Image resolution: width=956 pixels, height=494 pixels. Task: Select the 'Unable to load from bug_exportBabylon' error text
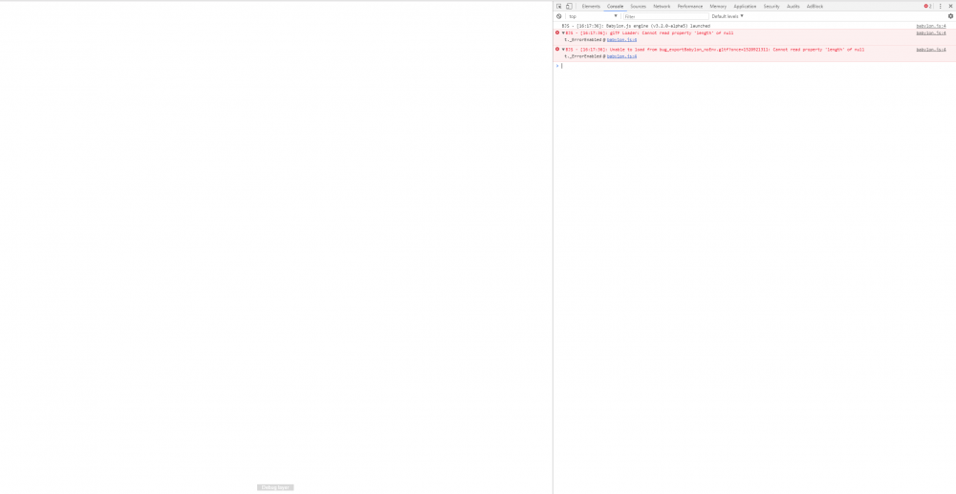(714, 50)
